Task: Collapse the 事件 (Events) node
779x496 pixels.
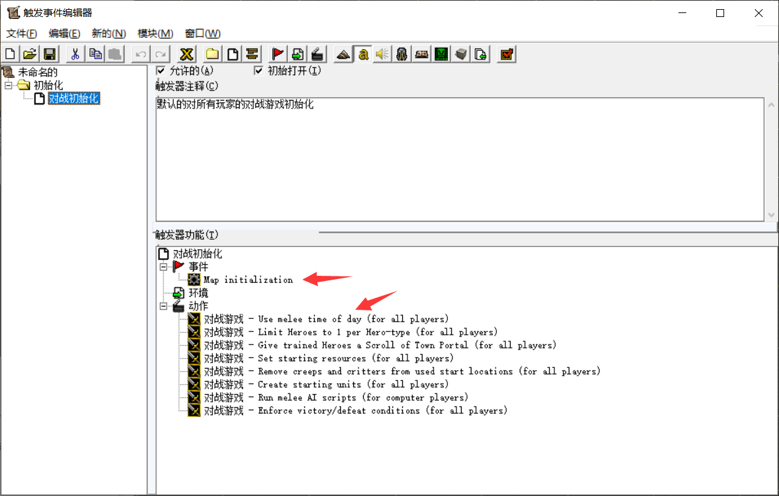Action: [x=163, y=267]
